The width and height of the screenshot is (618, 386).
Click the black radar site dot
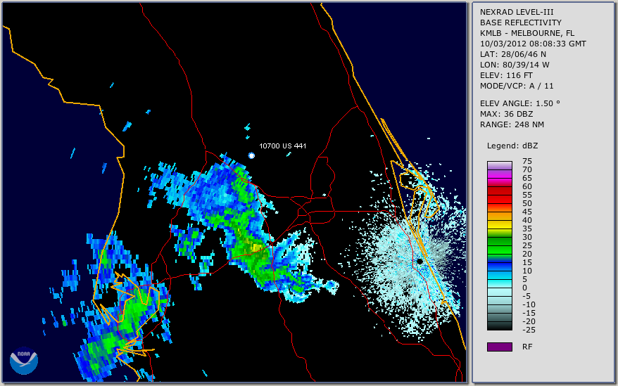click(x=420, y=262)
